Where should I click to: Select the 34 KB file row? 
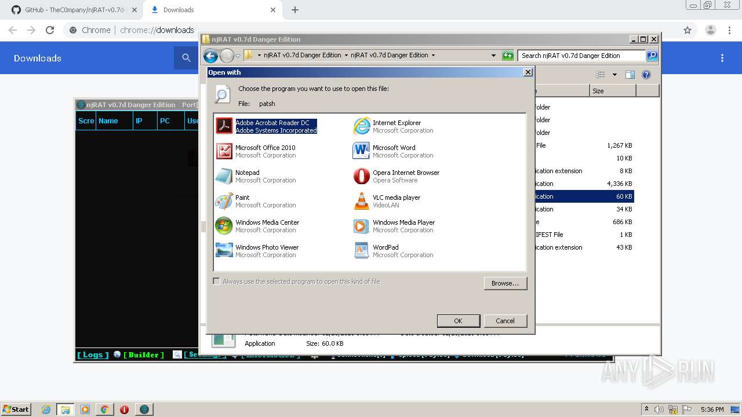584,209
